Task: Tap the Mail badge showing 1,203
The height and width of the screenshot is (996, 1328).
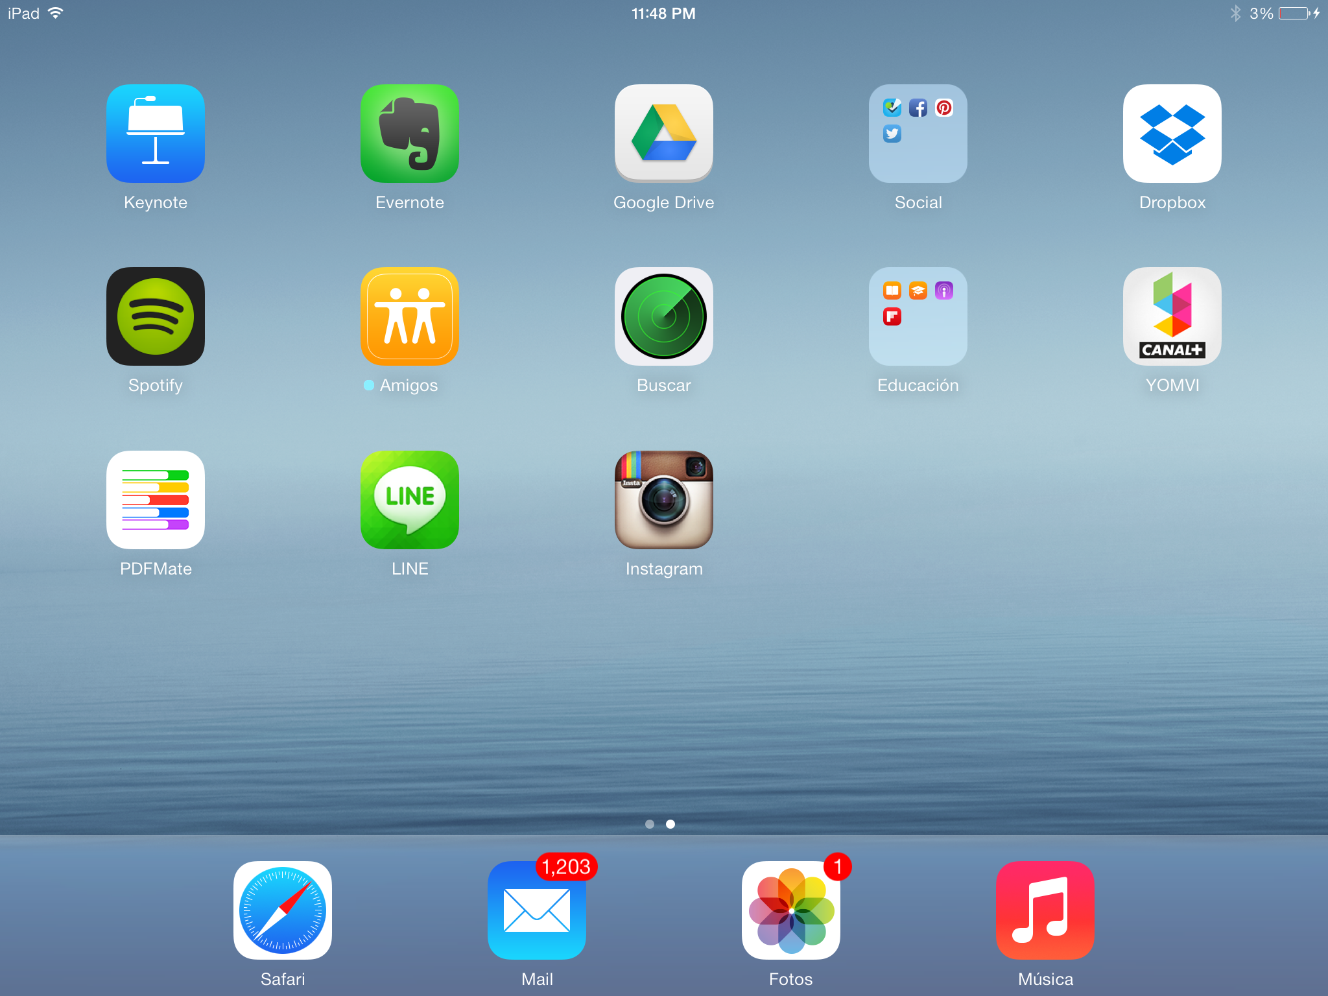Action: [566, 867]
